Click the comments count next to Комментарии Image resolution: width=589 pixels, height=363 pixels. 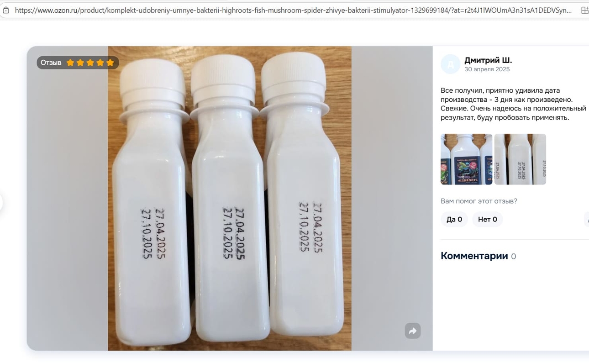(x=514, y=257)
